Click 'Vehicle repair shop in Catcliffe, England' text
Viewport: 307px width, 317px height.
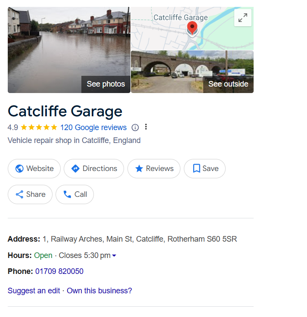[74, 140]
